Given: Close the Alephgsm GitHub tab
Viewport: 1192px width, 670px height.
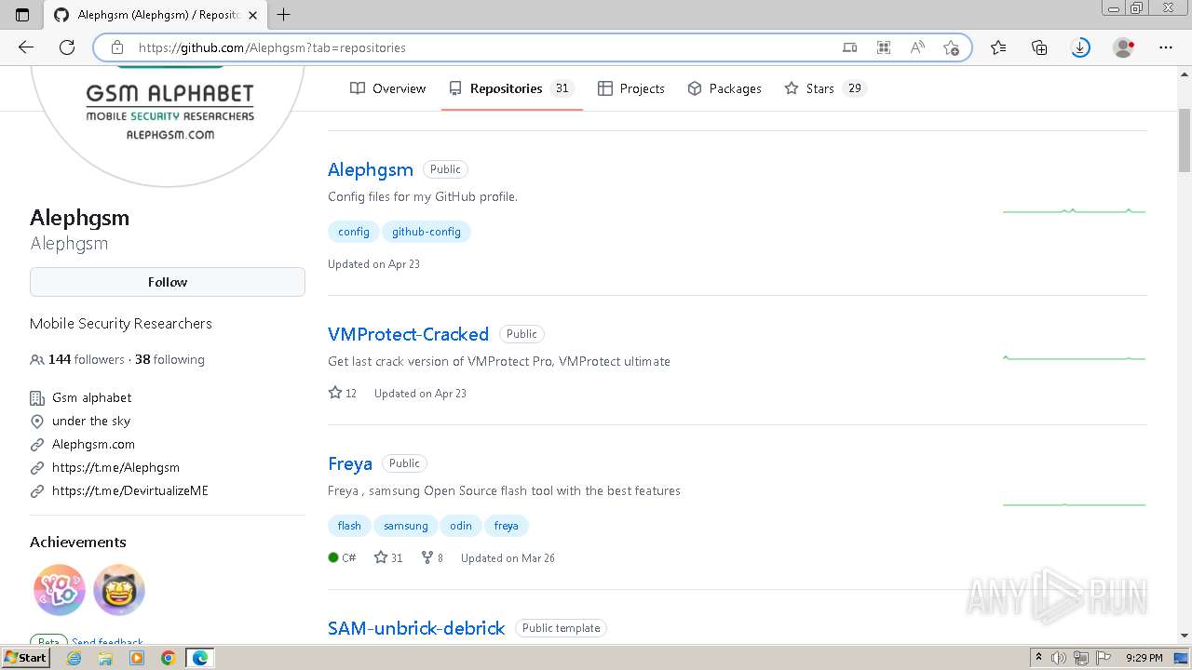Looking at the screenshot, I should click(x=252, y=15).
